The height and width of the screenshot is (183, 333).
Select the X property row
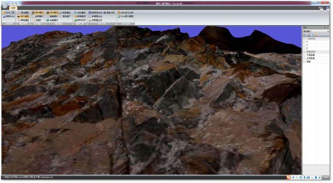click(x=316, y=42)
